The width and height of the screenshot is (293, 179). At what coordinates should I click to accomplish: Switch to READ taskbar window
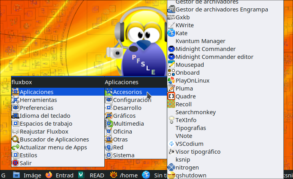pos(92,175)
